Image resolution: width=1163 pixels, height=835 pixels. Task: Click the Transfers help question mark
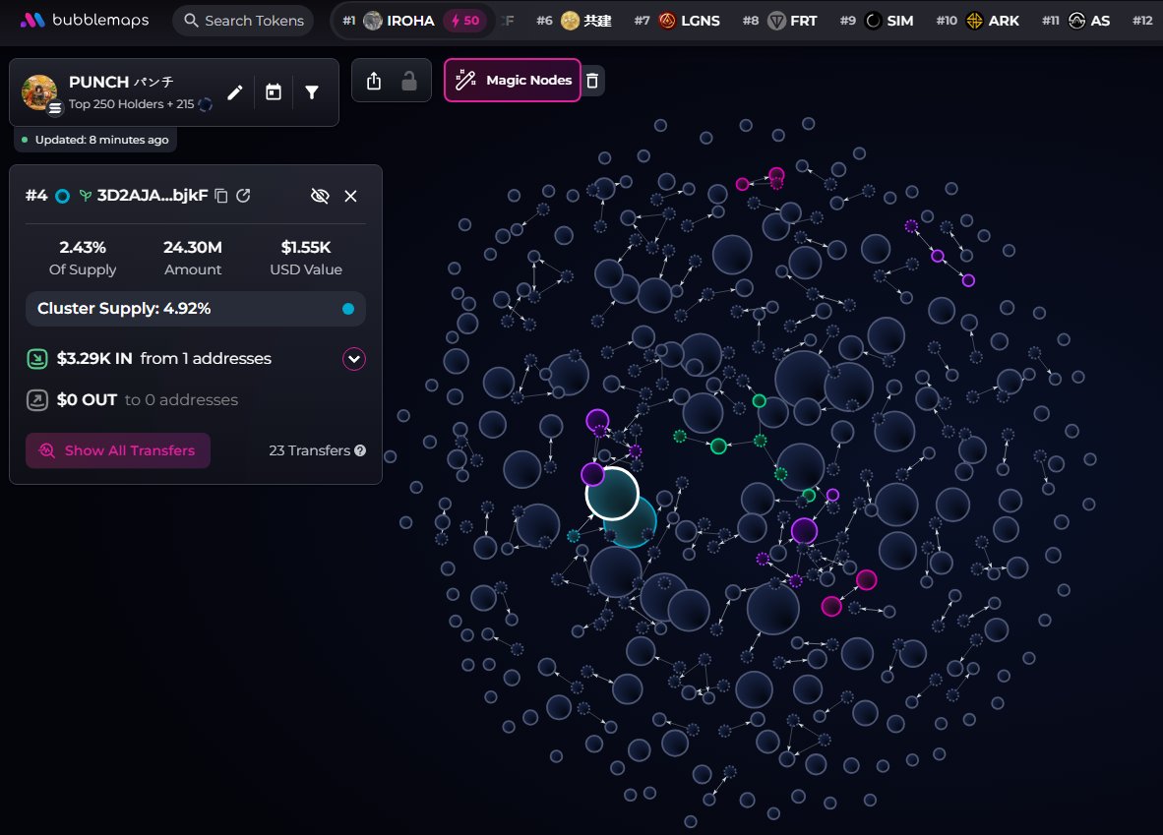[360, 450]
